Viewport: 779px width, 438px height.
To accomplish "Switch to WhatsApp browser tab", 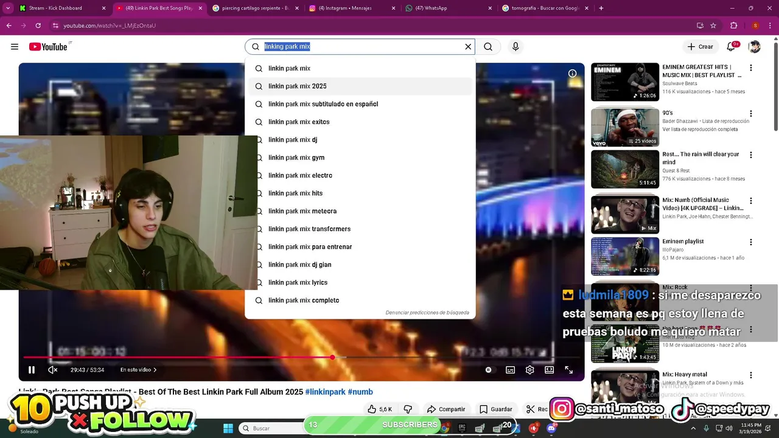I will [447, 8].
